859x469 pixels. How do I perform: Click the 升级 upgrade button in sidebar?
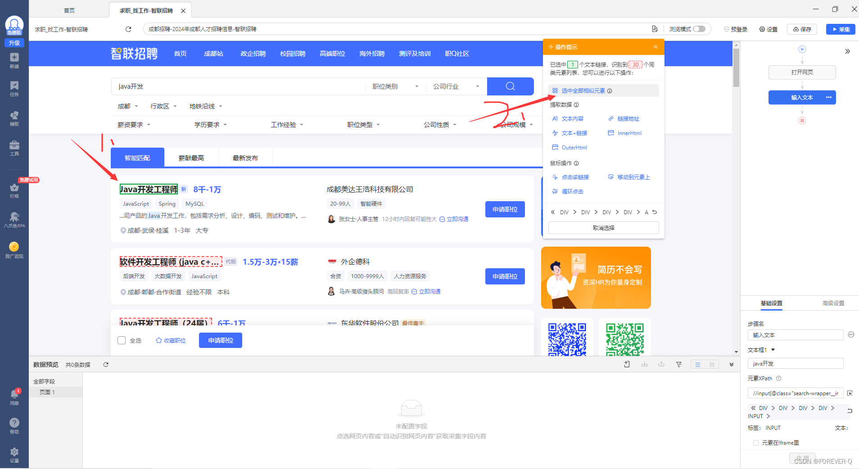pyautogui.click(x=14, y=43)
